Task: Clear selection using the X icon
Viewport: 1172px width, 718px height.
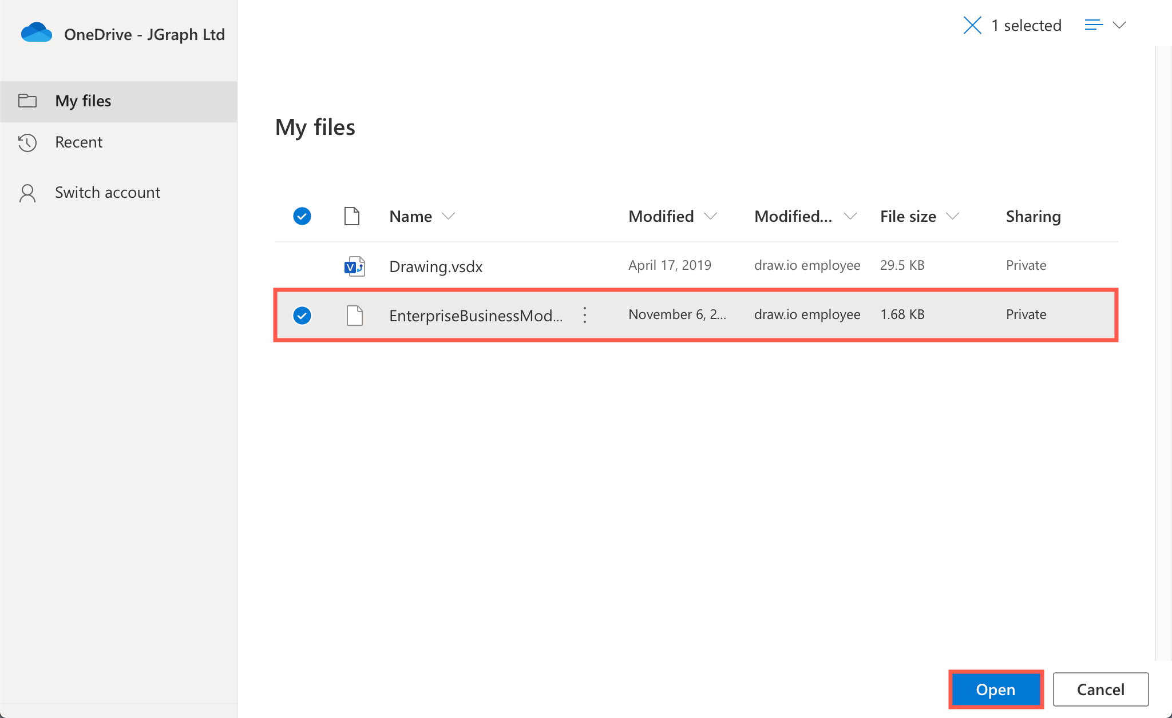Action: pyautogui.click(x=972, y=25)
